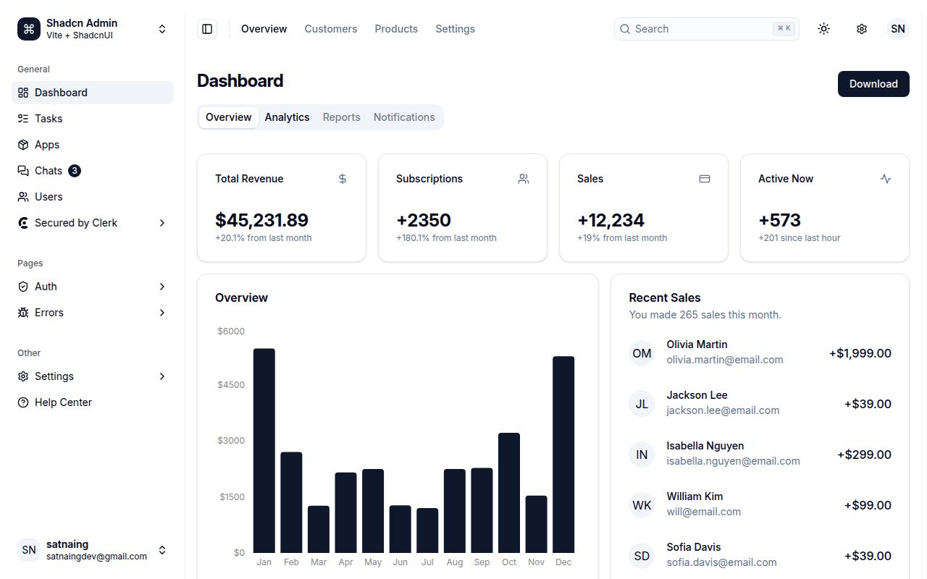
Task: Click the dollar icon on Total Revenue card
Action: (343, 179)
